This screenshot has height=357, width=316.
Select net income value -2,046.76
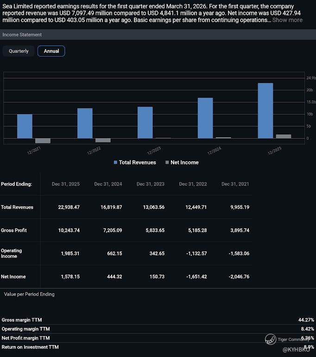[239, 277]
